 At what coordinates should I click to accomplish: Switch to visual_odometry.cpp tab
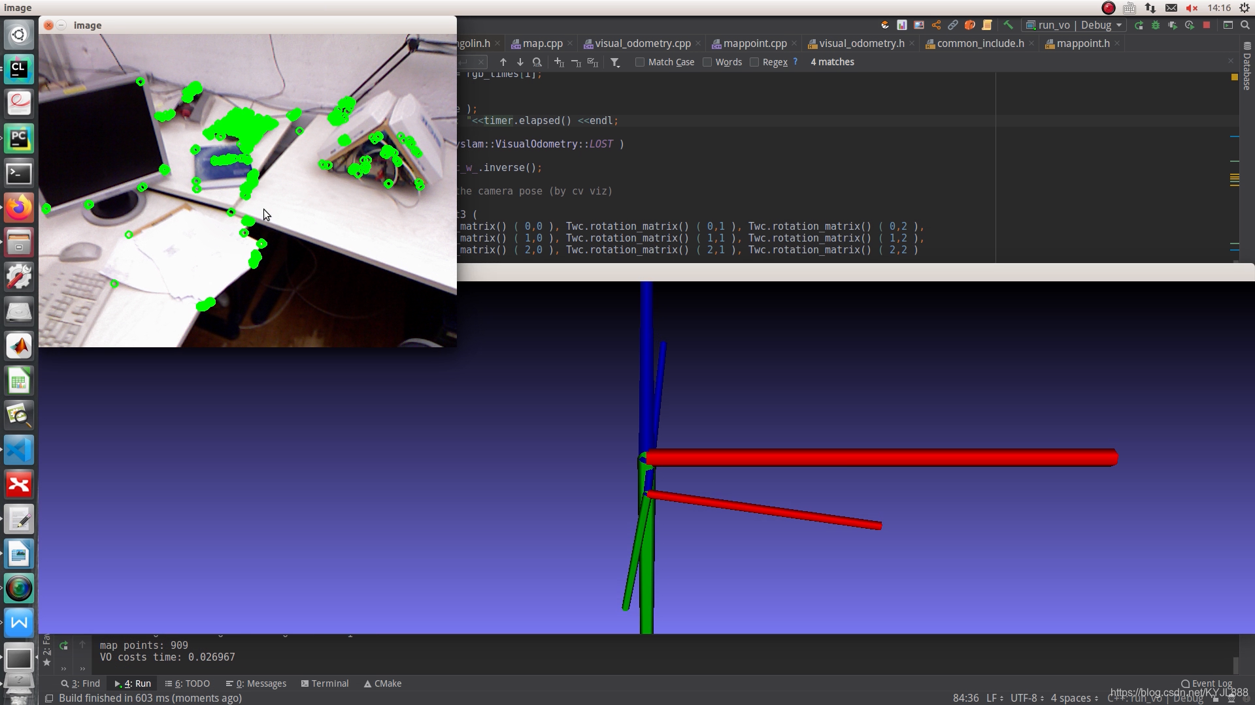[x=642, y=43]
